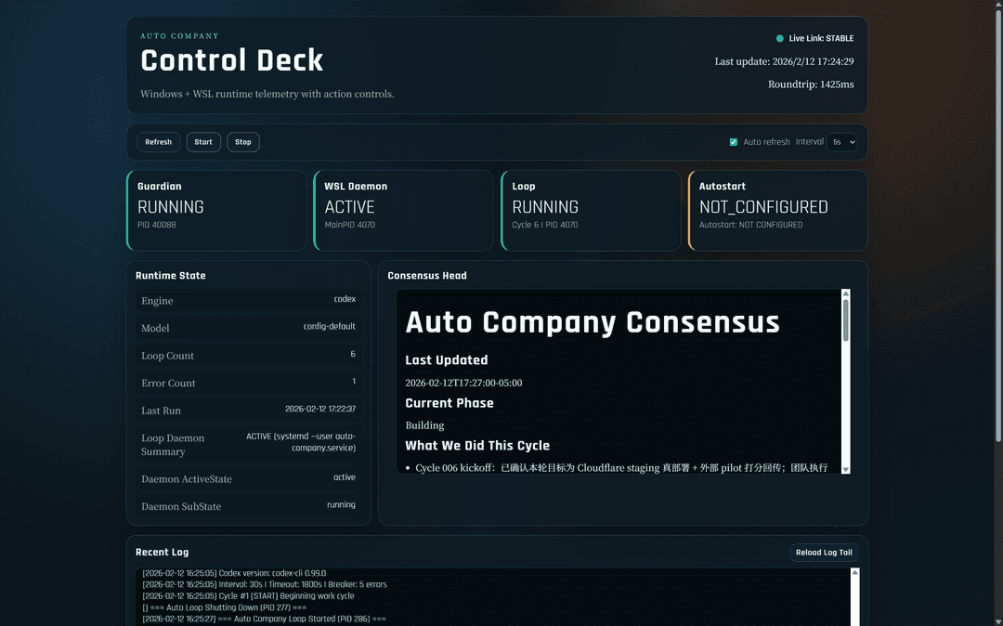Screen dimensions: 1003x626
Task: Click the Refresh button
Action: coord(158,142)
